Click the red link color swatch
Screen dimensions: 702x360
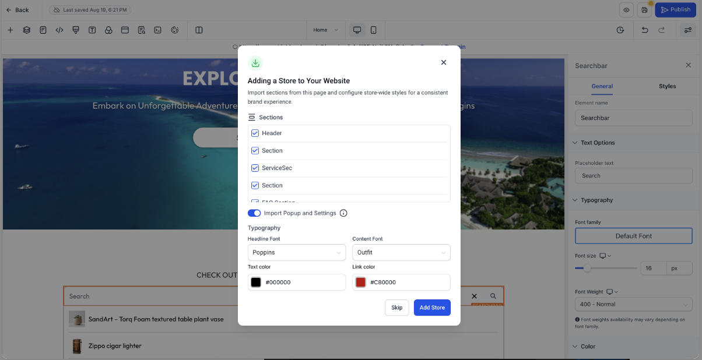pos(360,283)
